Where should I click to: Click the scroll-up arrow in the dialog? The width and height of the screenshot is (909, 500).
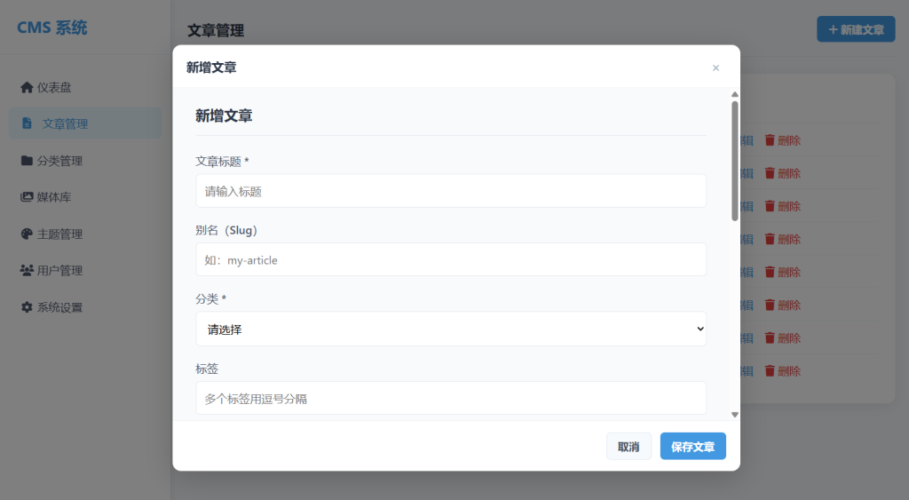tap(735, 94)
